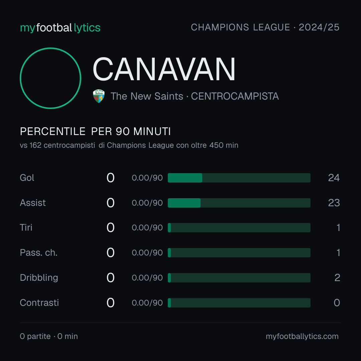Screen dimensions: 361x361
Task: Click The New Saints club crest icon
Action: 99,96
